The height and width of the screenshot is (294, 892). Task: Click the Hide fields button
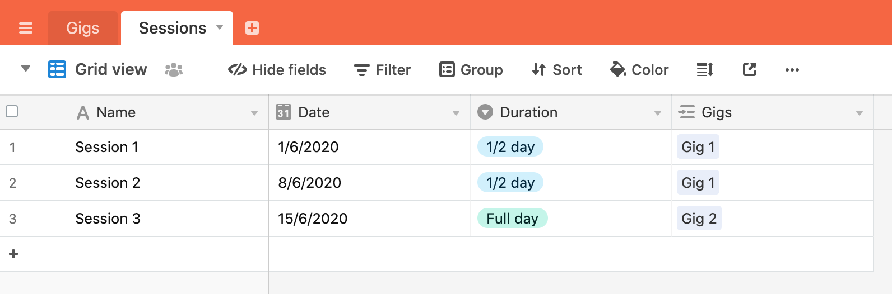click(x=277, y=70)
